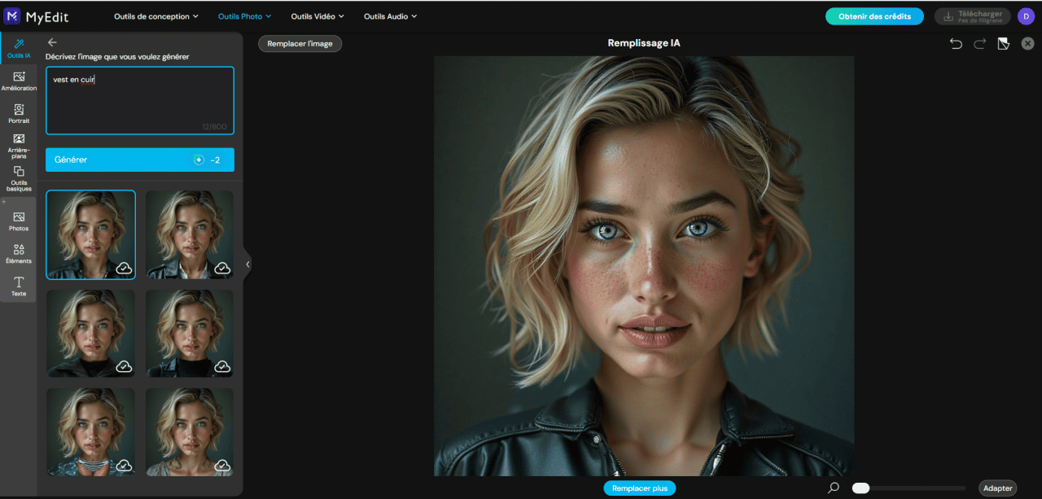Click the Générer button
The height and width of the screenshot is (499, 1042).
pyautogui.click(x=140, y=160)
